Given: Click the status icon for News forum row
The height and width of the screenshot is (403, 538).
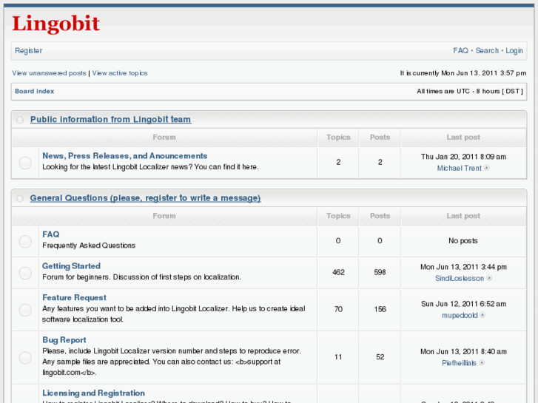Looking at the screenshot, I should tap(25, 163).
